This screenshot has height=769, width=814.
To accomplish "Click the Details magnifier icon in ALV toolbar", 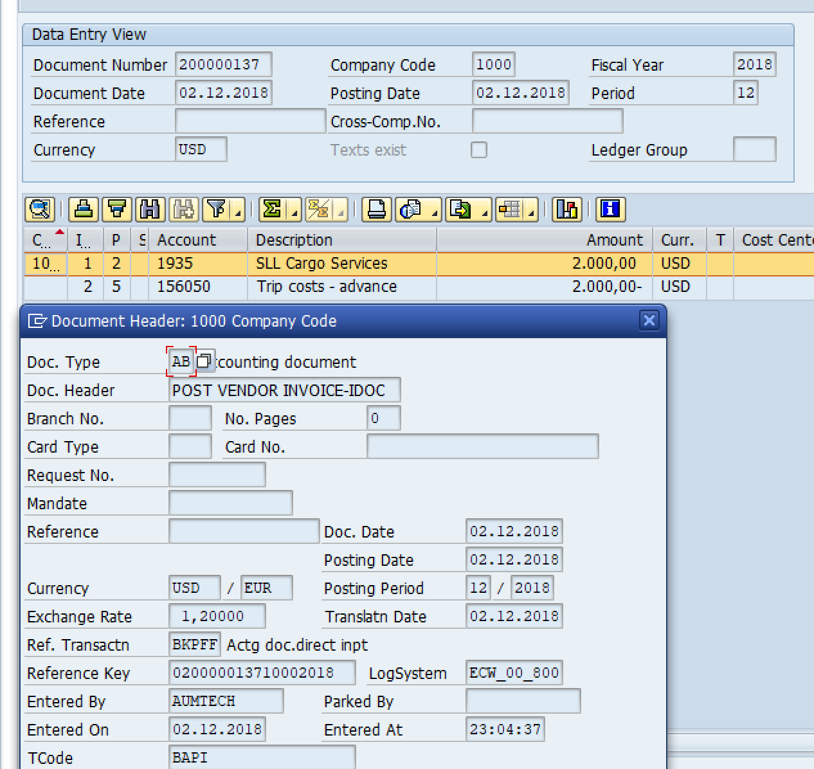I will [39, 210].
